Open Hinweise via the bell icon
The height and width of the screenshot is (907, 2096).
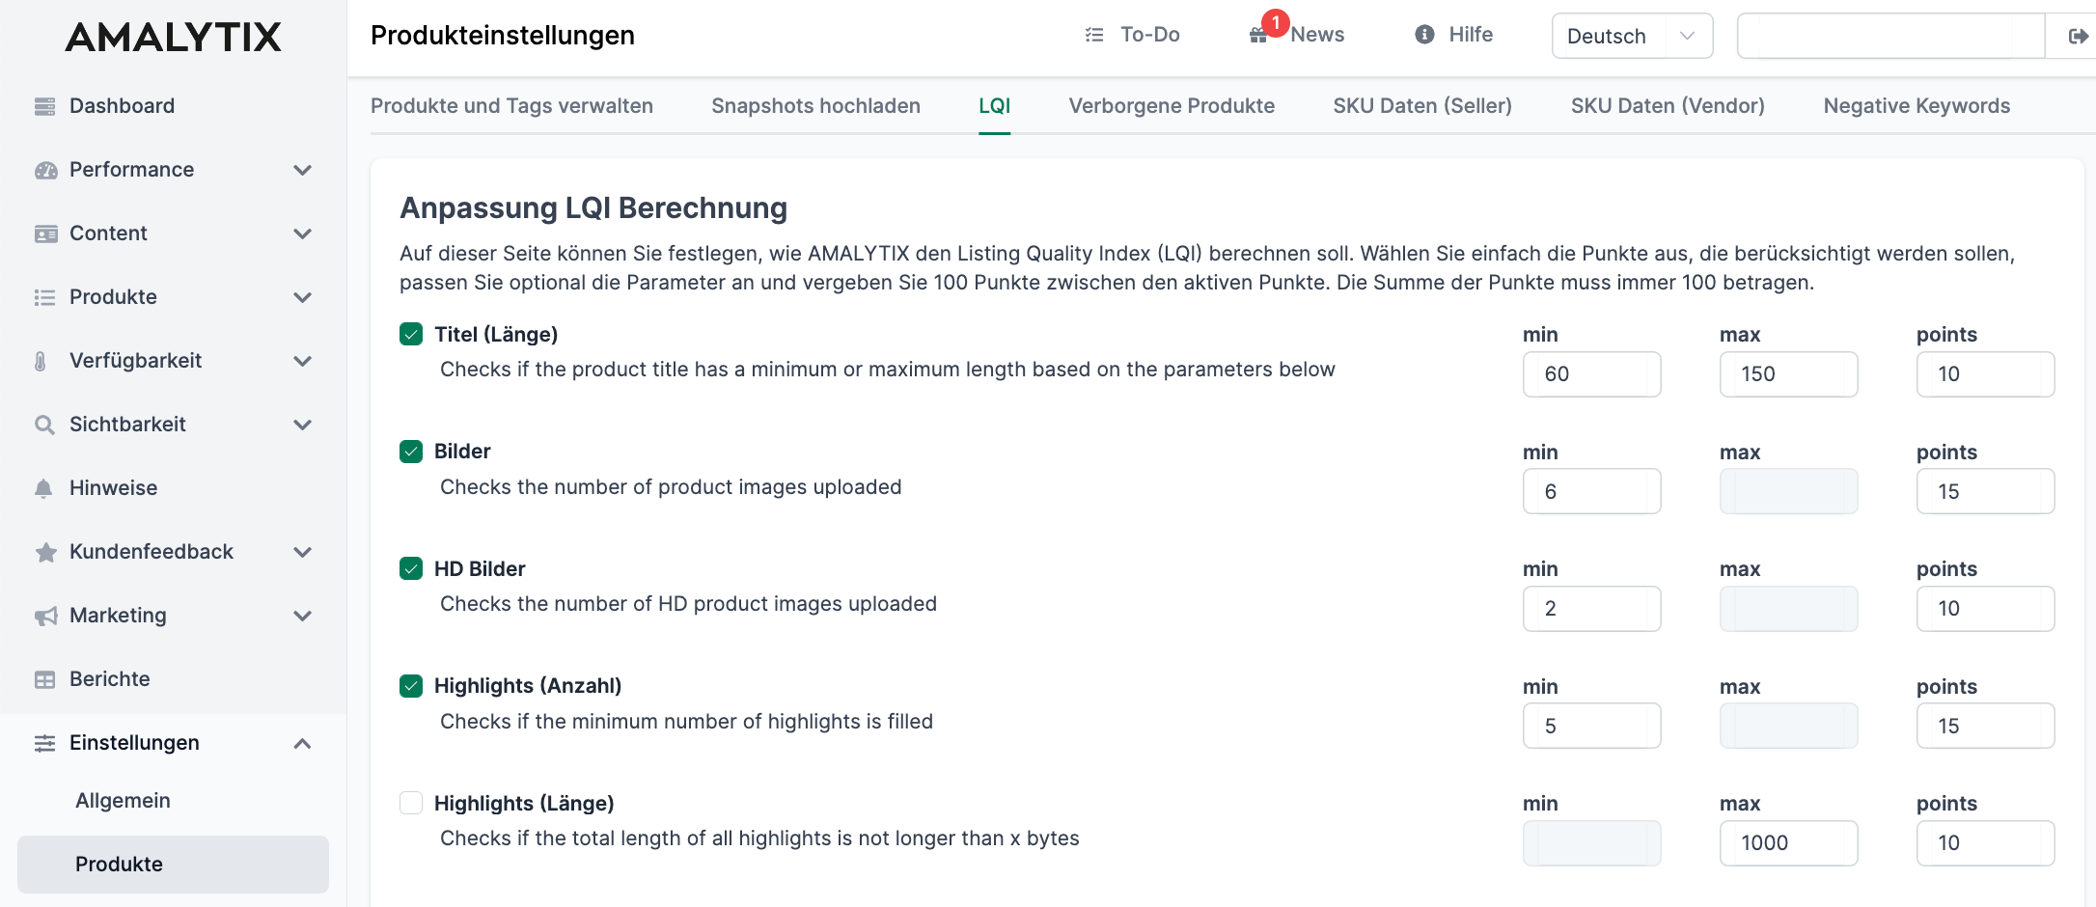(44, 488)
